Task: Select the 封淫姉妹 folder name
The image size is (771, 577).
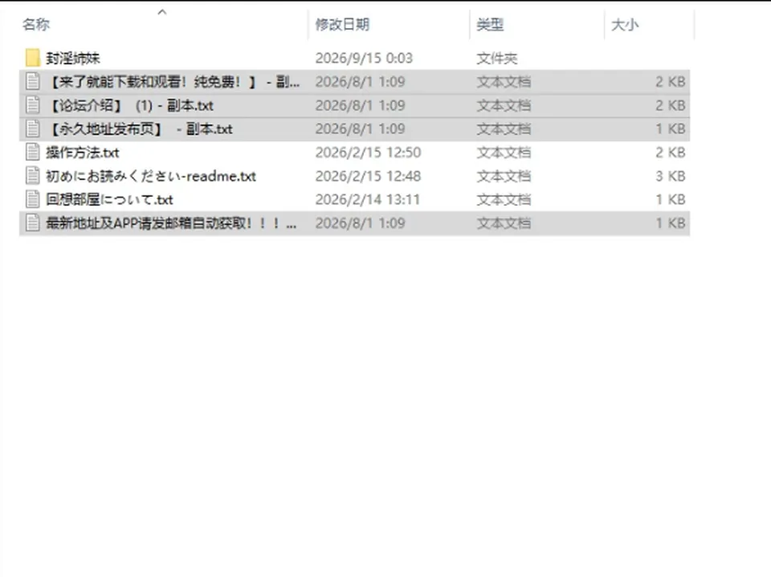Action: pyautogui.click(x=73, y=58)
